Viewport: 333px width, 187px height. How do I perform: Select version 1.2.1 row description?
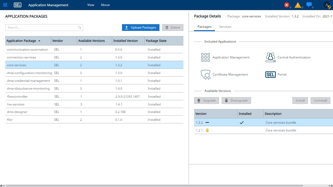pos(281,130)
